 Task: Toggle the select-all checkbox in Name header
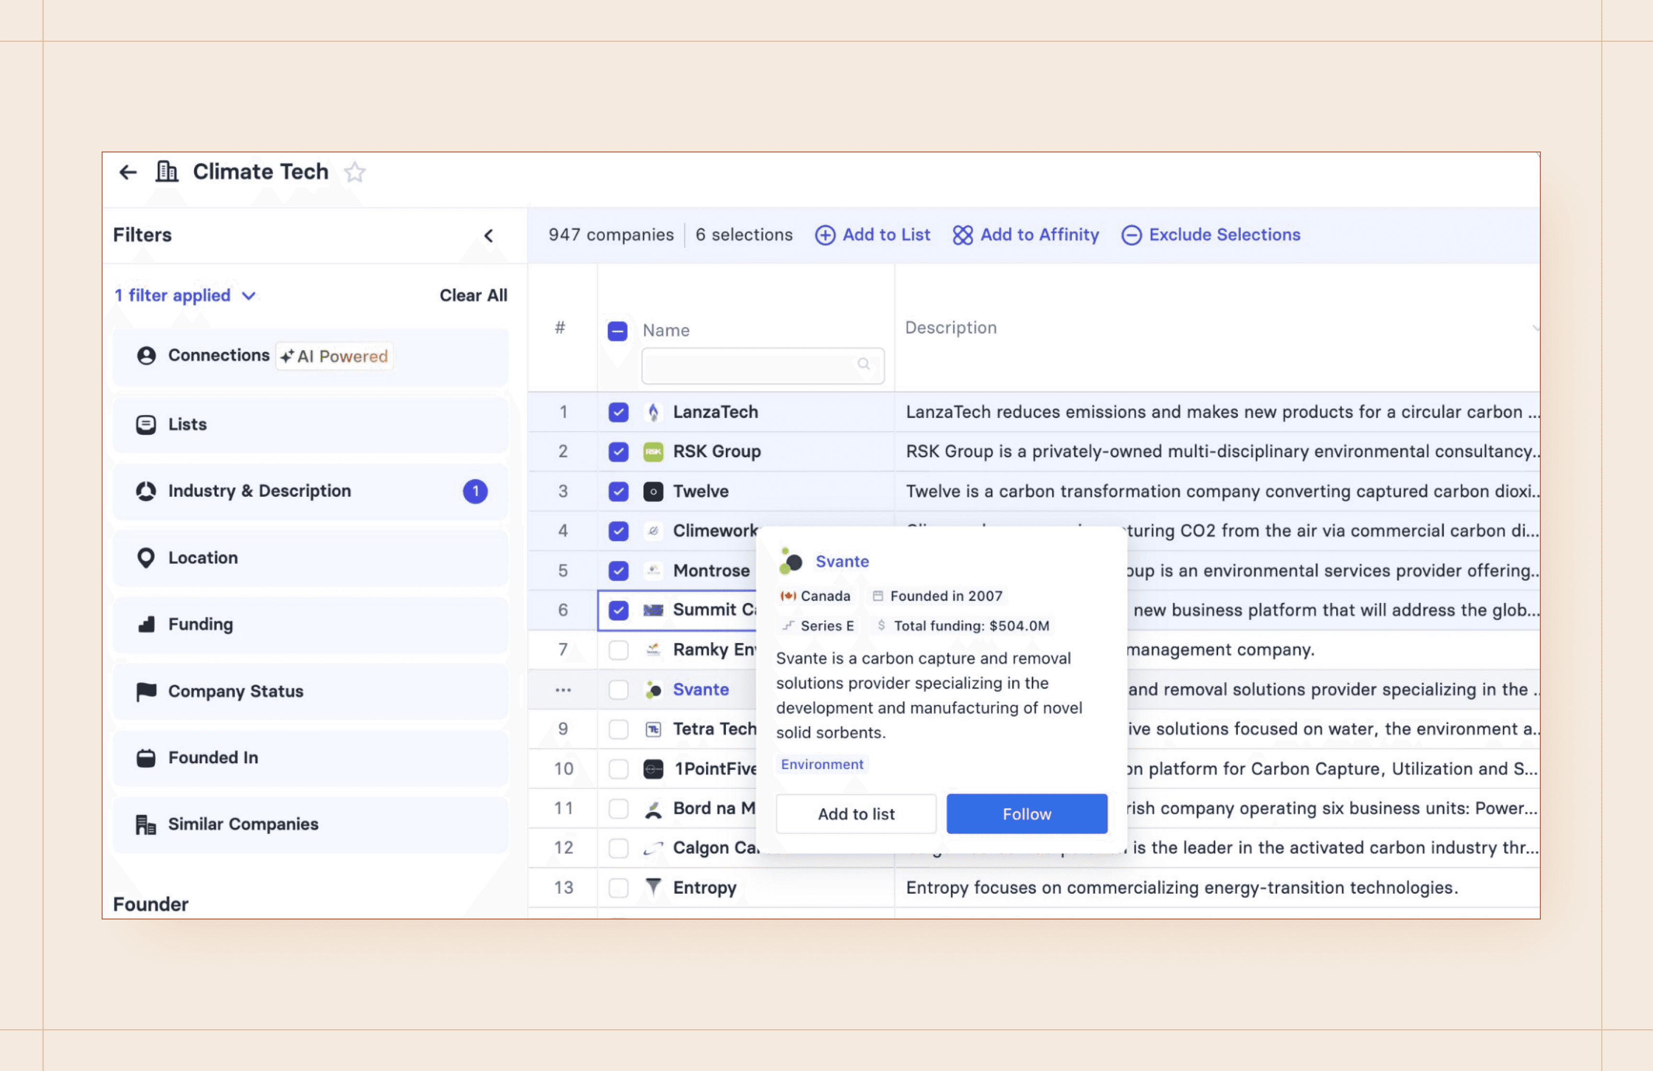[x=617, y=331]
